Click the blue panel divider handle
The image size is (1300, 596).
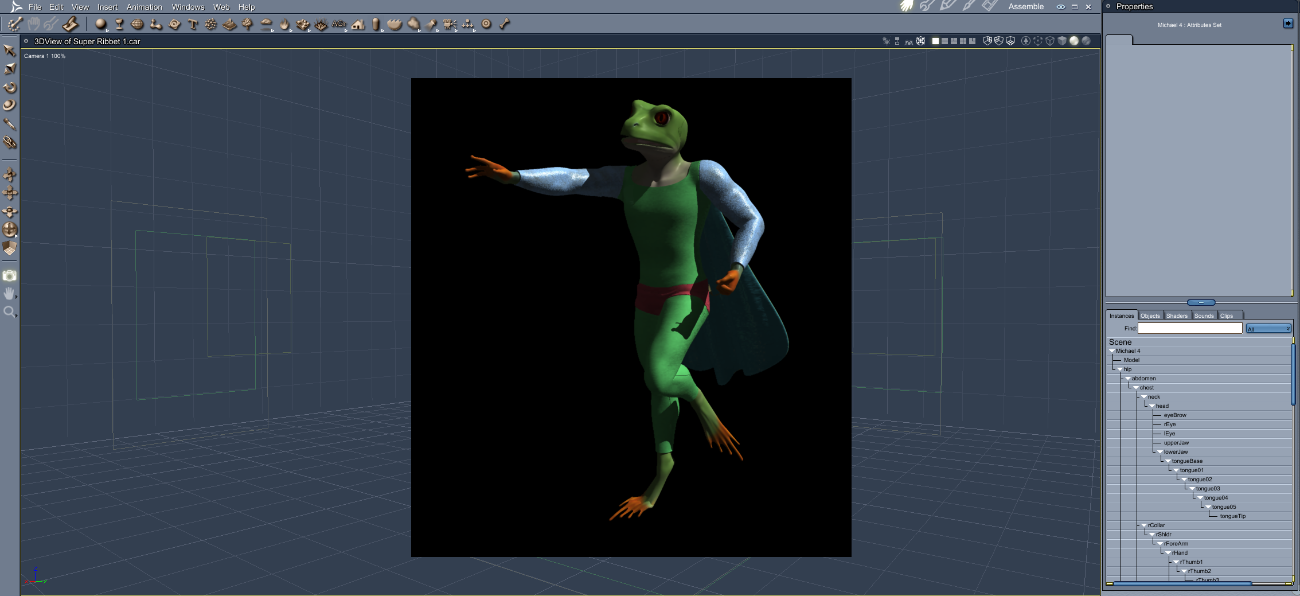click(x=1201, y=302)
